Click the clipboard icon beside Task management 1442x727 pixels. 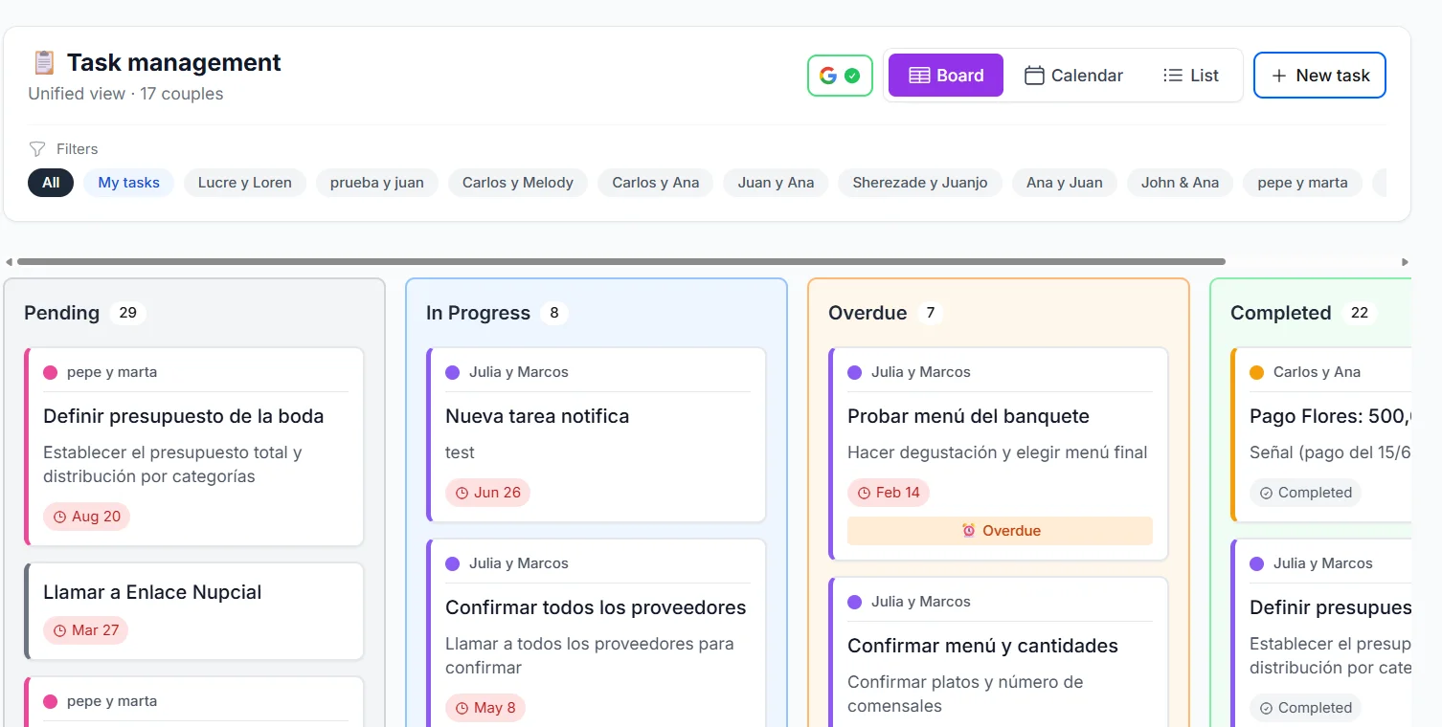coord(44,63)
